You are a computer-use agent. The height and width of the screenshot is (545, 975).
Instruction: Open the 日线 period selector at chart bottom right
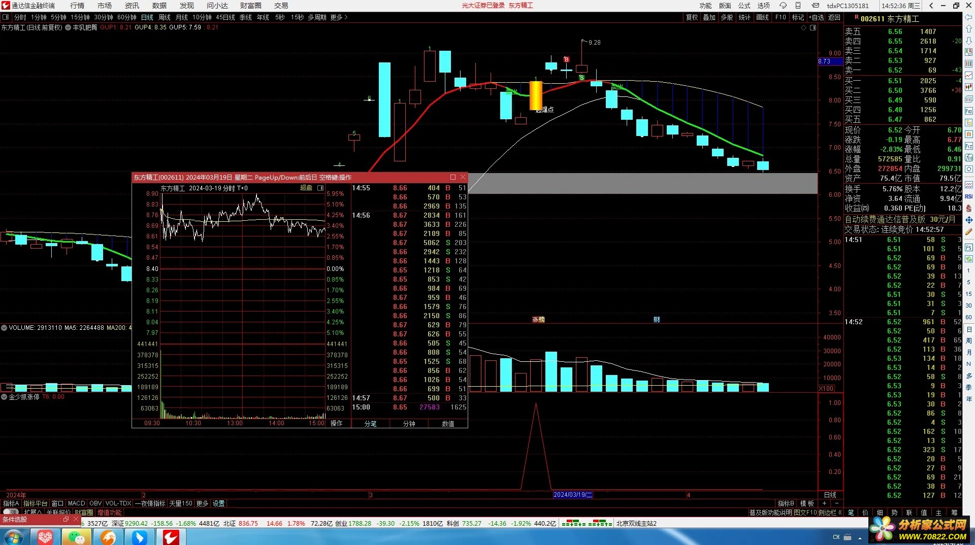tap(830, 495)
